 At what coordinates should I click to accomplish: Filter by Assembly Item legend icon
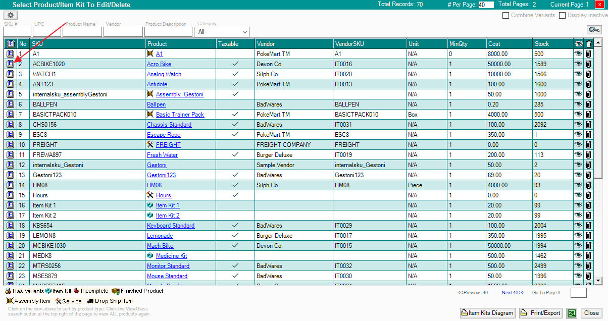(x=9, y=301)
